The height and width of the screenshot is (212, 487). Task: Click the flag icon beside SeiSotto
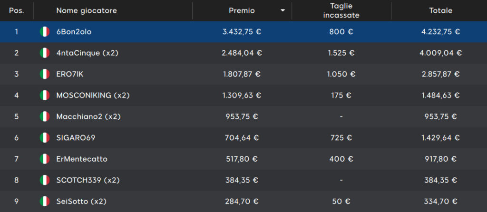(45, 201)
